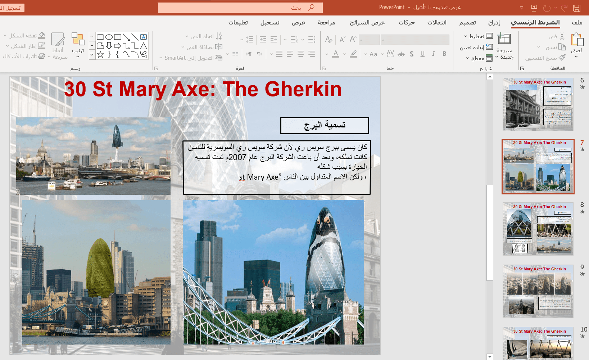Screen dimensions: 589x360
Task: Click the Undo arrow in quick access toolbar
Action: pyautogui.click(x=564, y=8)
